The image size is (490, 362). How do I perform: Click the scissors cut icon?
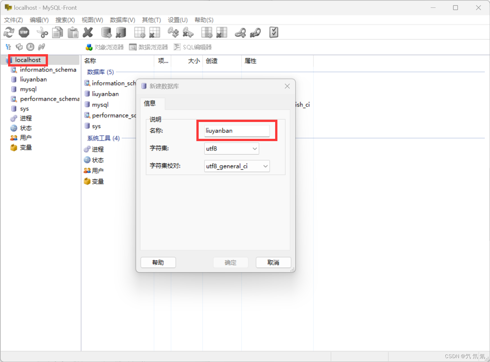click(42, 32)
